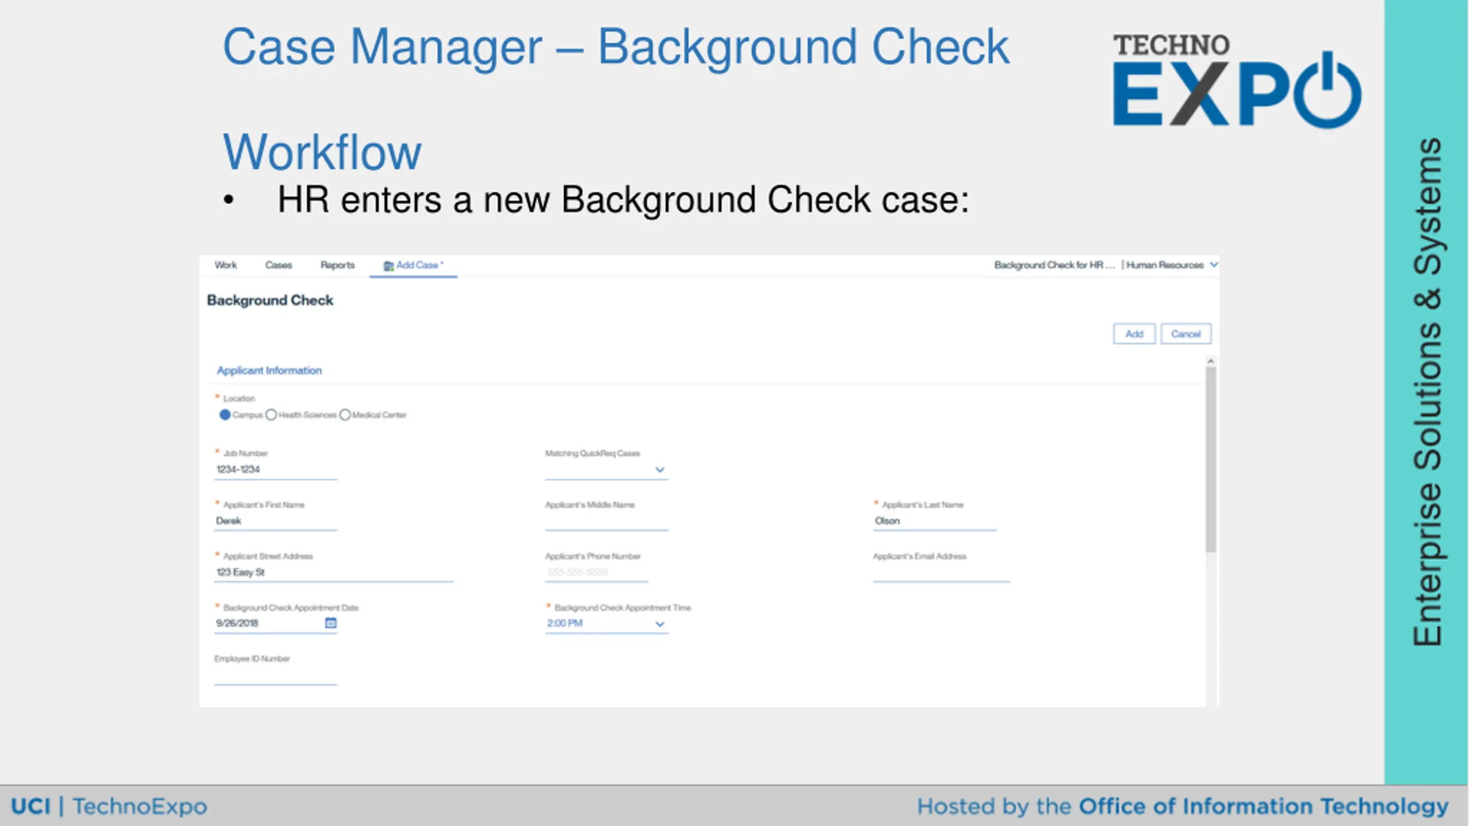Click the Applicant's Last Name field
Screen dimensions: 1469x826
coord(935,521)
